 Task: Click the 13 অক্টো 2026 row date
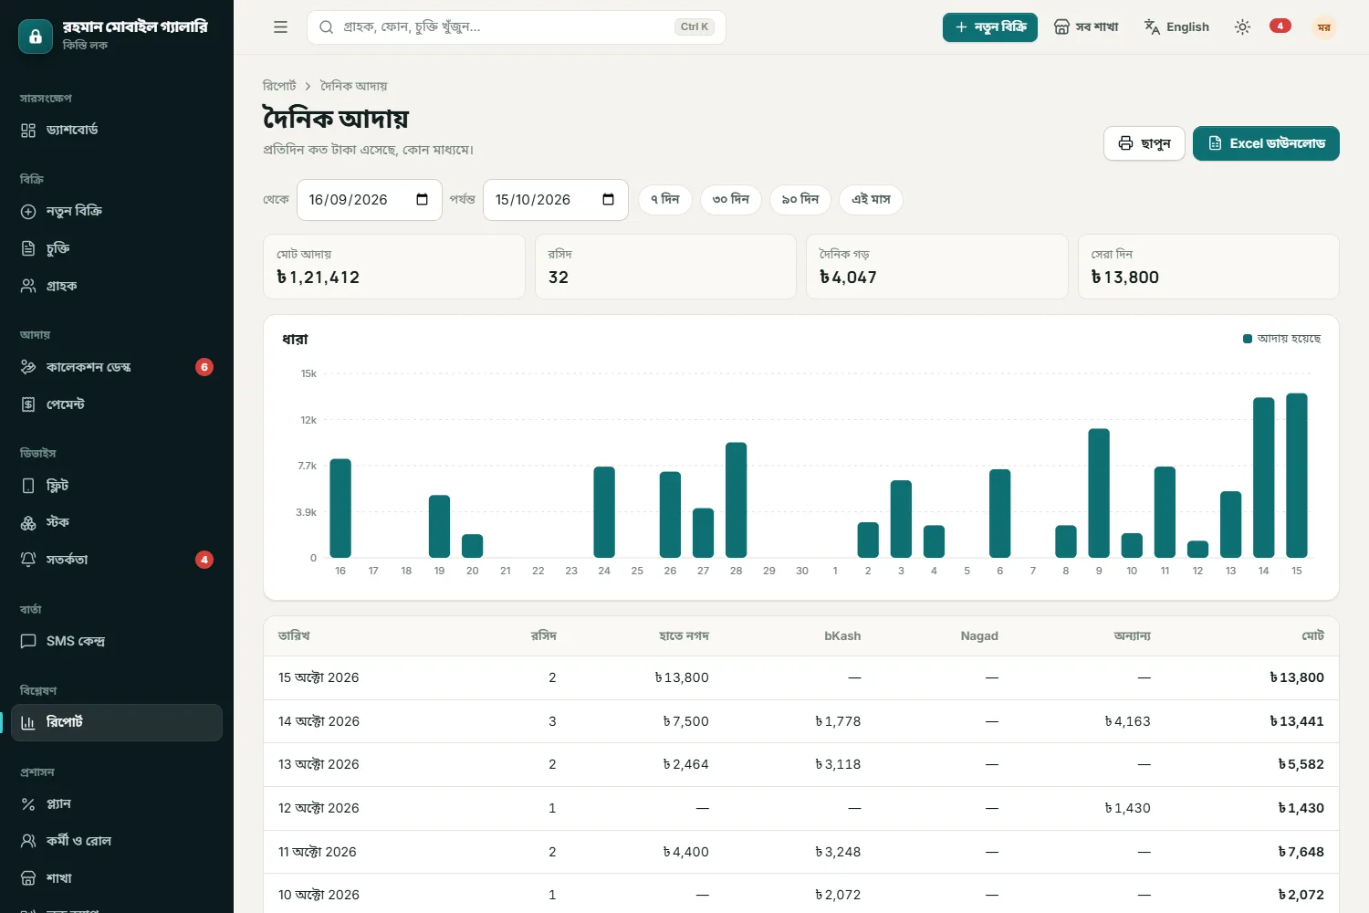(319, 765)
